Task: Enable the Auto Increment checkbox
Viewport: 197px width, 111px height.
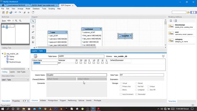Action: [x=121, y=94]
